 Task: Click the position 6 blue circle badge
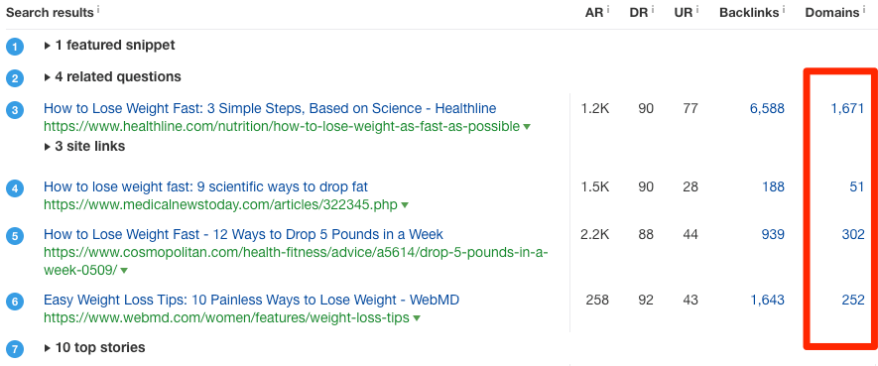tap(15, 303)
